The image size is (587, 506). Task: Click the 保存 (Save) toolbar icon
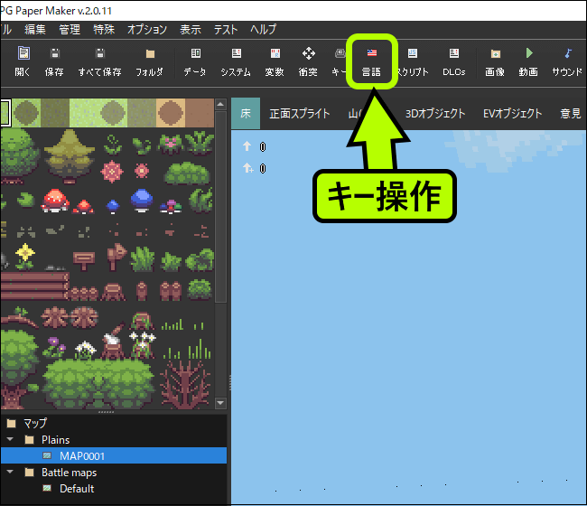[53, 61]
